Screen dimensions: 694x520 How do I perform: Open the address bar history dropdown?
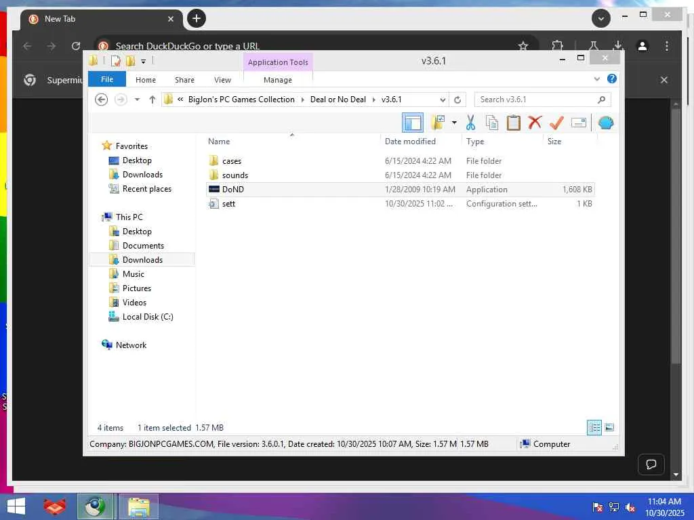point(443,100)
